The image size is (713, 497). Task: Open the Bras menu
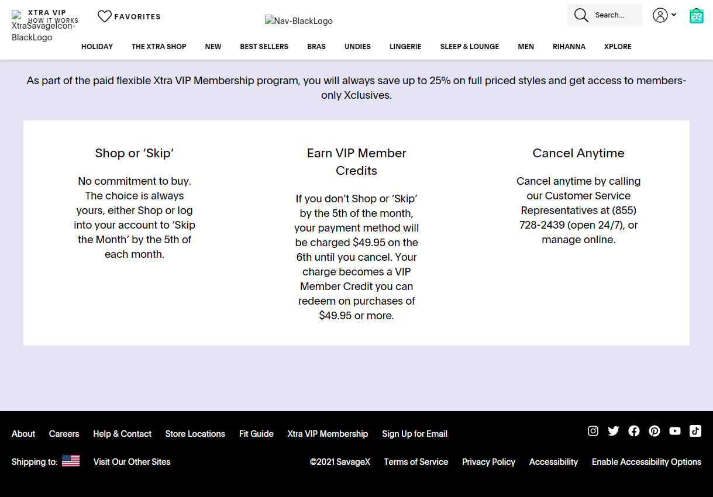pos(316,47)
